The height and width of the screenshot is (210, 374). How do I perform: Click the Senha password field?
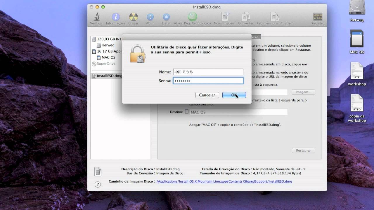208,81
